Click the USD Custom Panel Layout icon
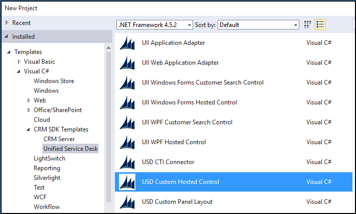This screenshot has height=214, width=356. 127,202
